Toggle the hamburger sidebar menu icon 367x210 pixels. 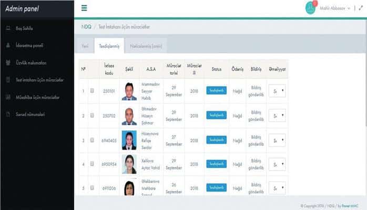[x=84, y=8]
